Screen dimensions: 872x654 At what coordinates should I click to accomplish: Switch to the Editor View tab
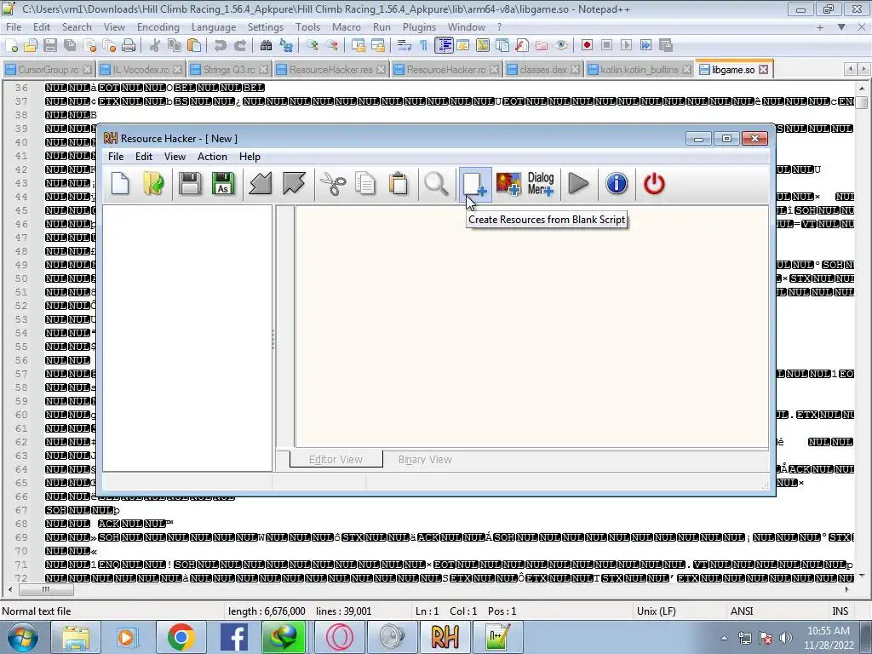(336, 460)
